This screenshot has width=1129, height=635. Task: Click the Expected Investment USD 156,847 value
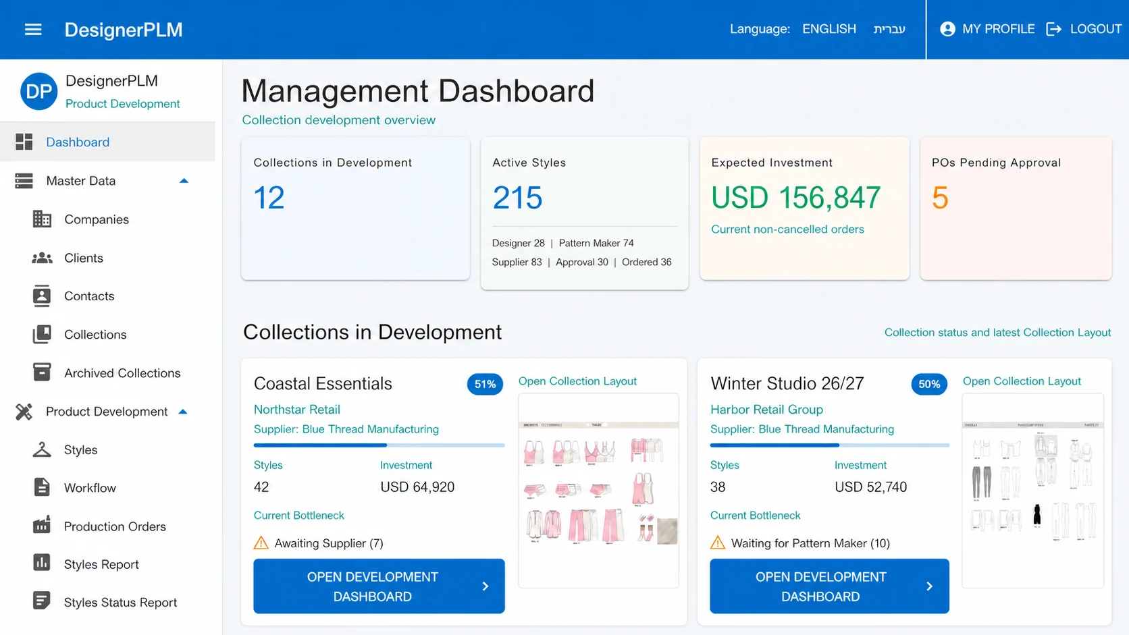point(795,198)
